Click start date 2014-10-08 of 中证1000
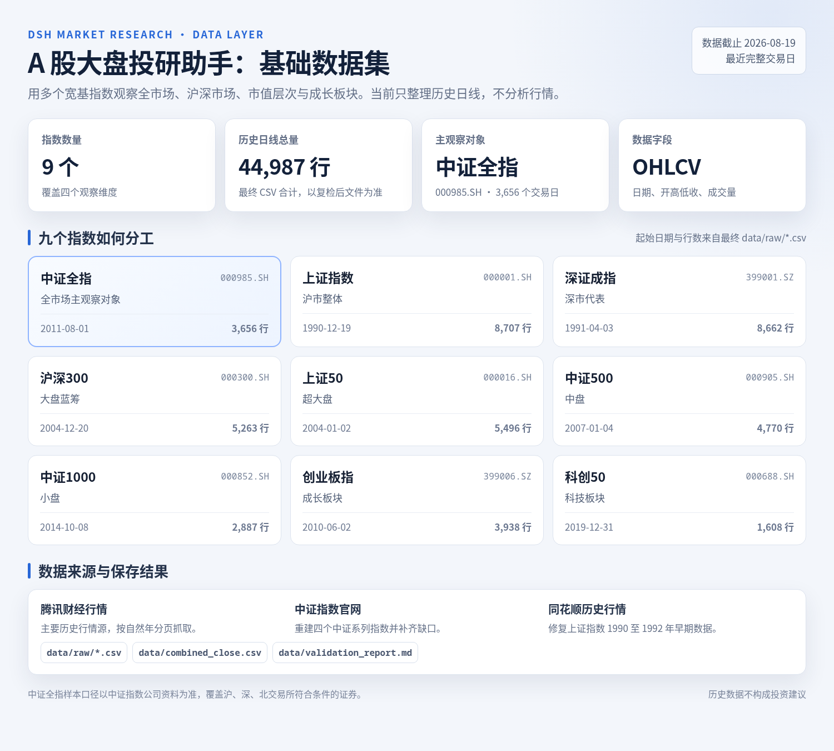 click(x=64, y=527)
